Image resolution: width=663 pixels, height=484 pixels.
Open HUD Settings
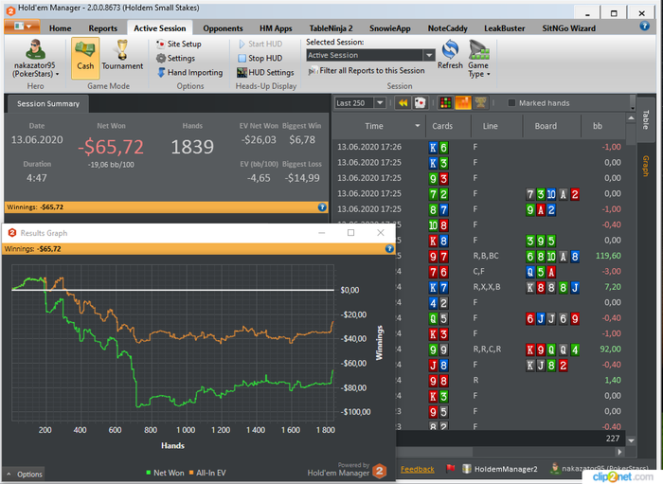click(265, 73)
